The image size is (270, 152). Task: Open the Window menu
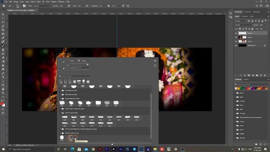[x=61, y=2]
